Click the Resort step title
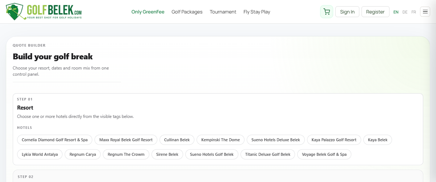Image resolution: width=436 pixels, height=182 pixels. [x=25, y=108]
